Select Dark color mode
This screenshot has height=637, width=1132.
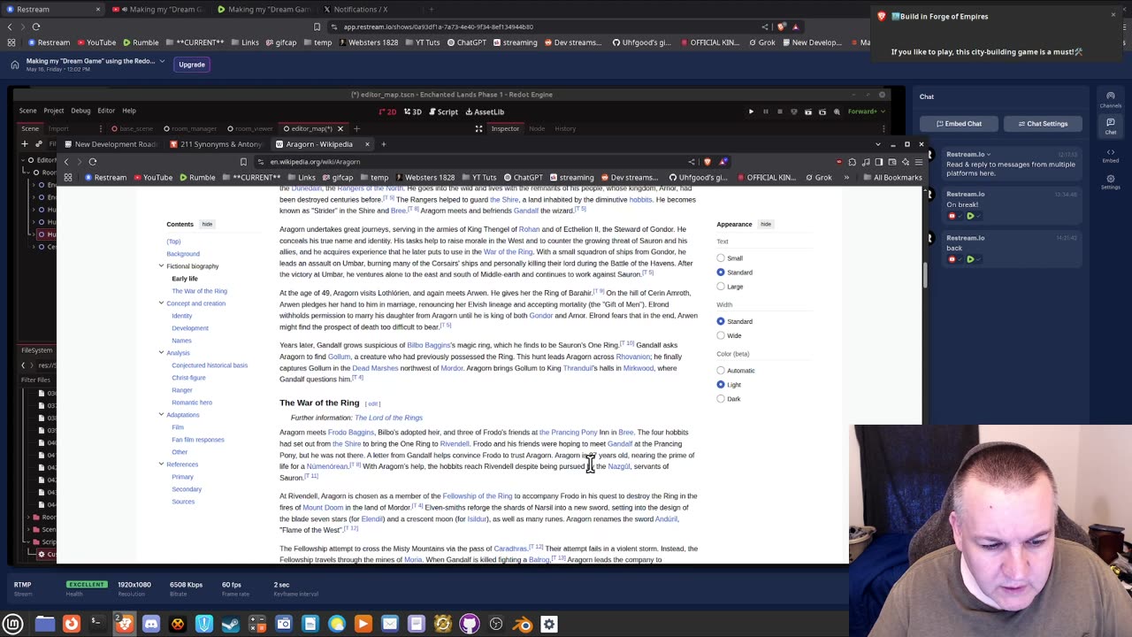(x=721, y=399)
